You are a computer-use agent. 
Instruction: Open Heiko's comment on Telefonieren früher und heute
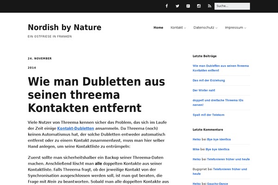pyautogui.click(x=228, y=159)
